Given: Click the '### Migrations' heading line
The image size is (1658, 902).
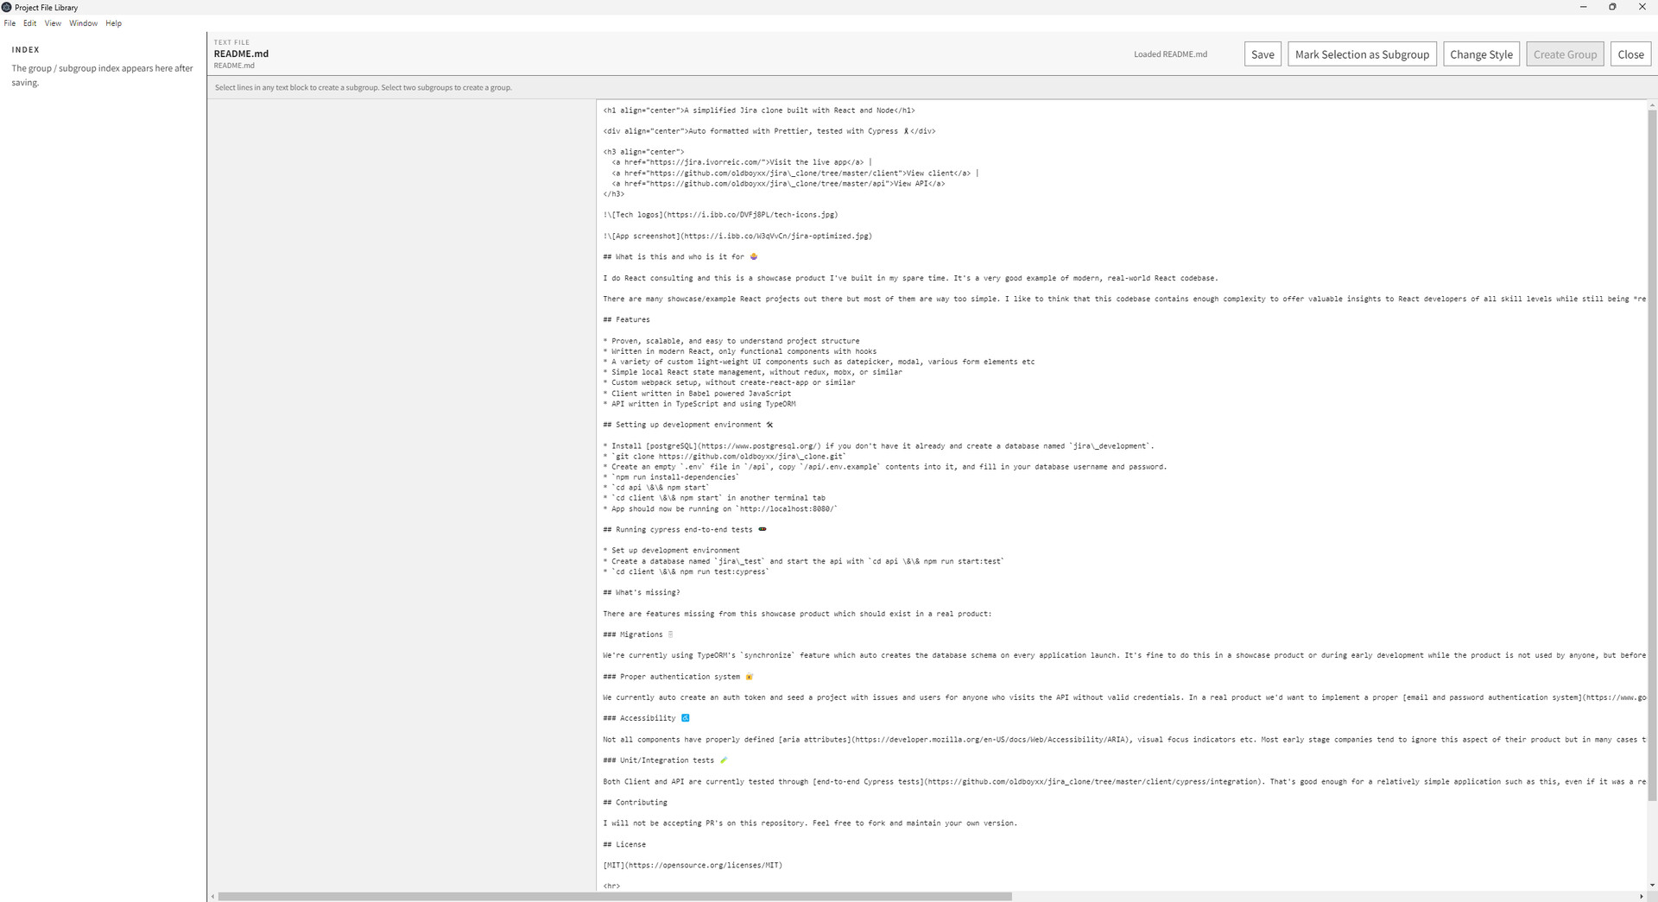Looking at the screenshot, I should tap(638, 634).
